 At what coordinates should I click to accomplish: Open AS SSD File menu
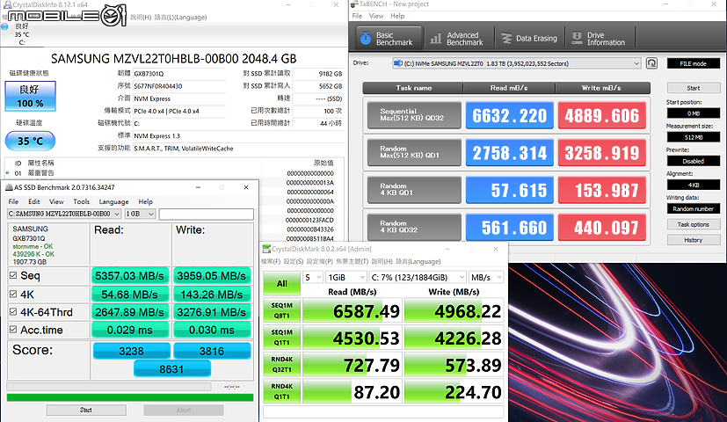click(13, 201)
